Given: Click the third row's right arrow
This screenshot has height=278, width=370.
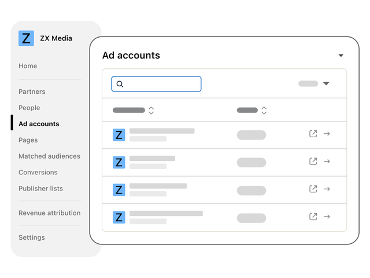Looking at the screenshot, I should pyautogui.click(x=327, y=189).
